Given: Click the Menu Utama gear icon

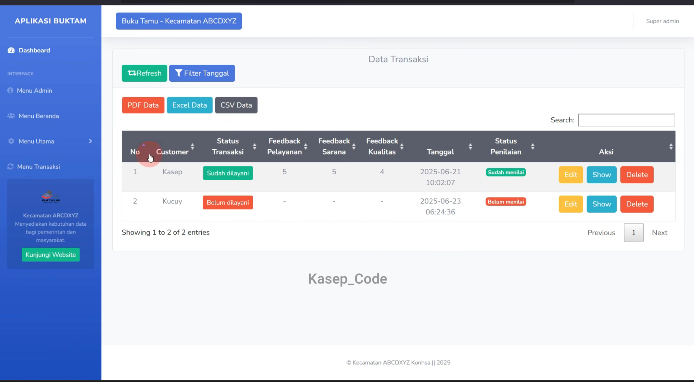Looking at the screenshot, I should point(11,141).
